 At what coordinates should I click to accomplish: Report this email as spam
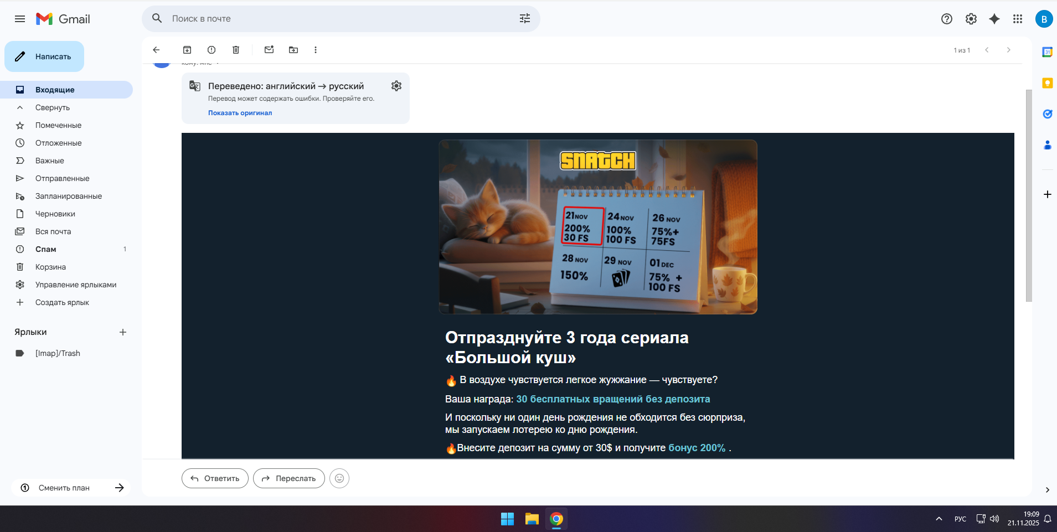[x=212, y=50]
